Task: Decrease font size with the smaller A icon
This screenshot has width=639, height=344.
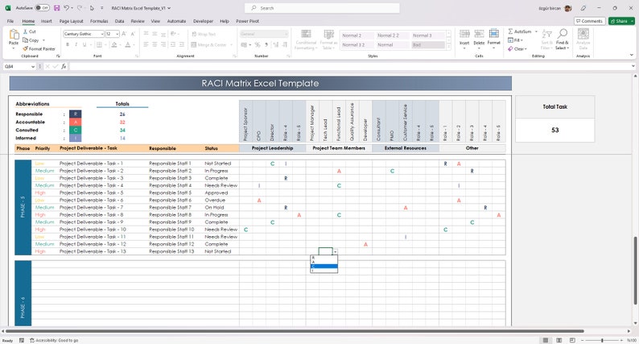Action: (x=133, y=34)
